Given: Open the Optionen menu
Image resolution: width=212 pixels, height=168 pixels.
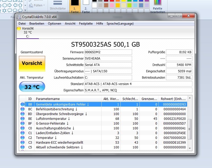Looking at the screenshot, I should (x=55, y=24).
